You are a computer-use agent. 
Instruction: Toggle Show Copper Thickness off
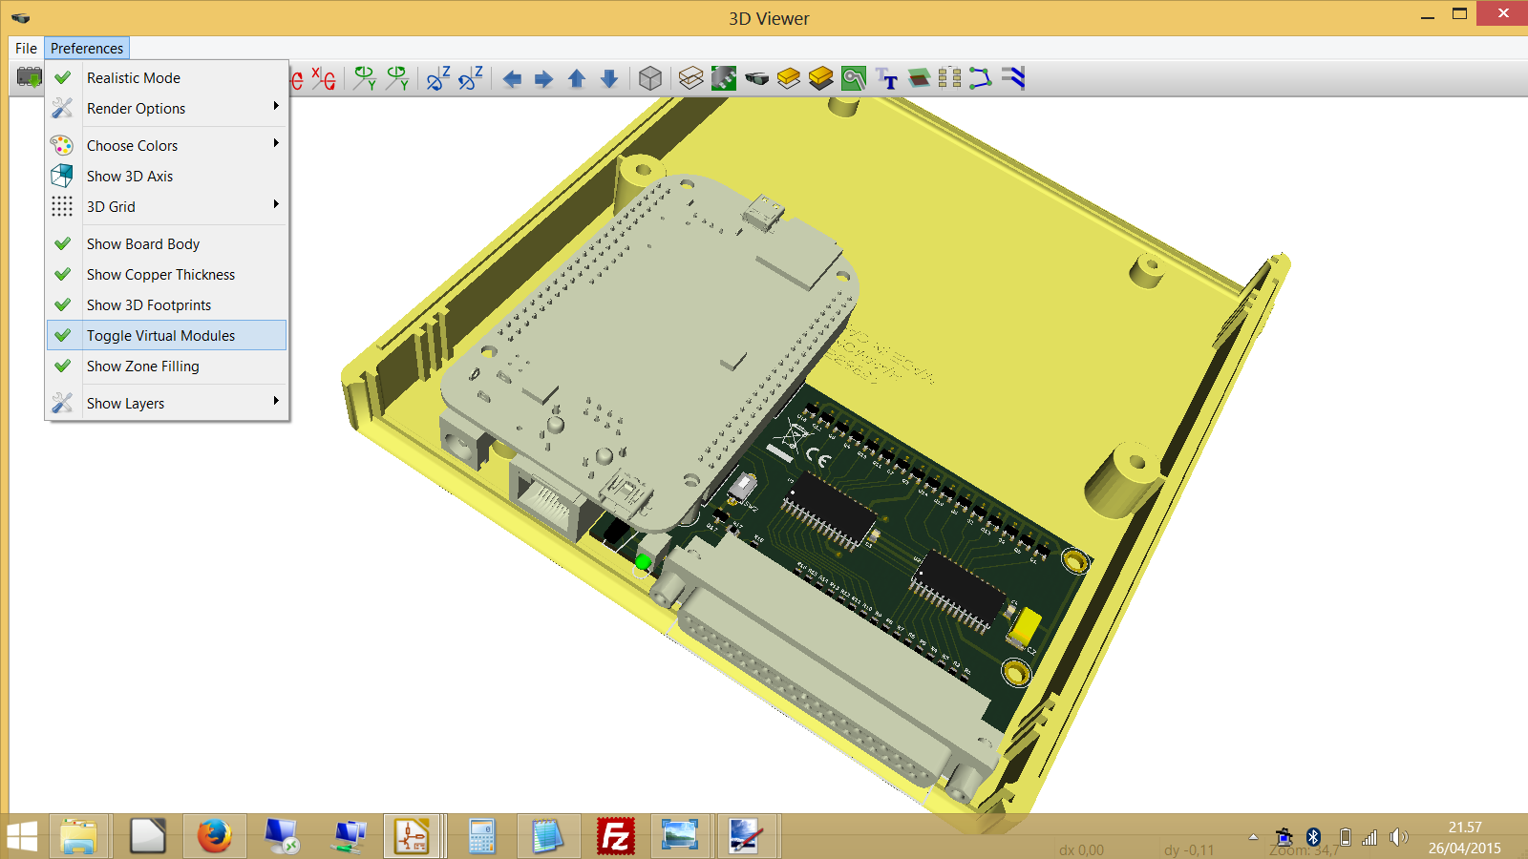[x=160, y=275]
